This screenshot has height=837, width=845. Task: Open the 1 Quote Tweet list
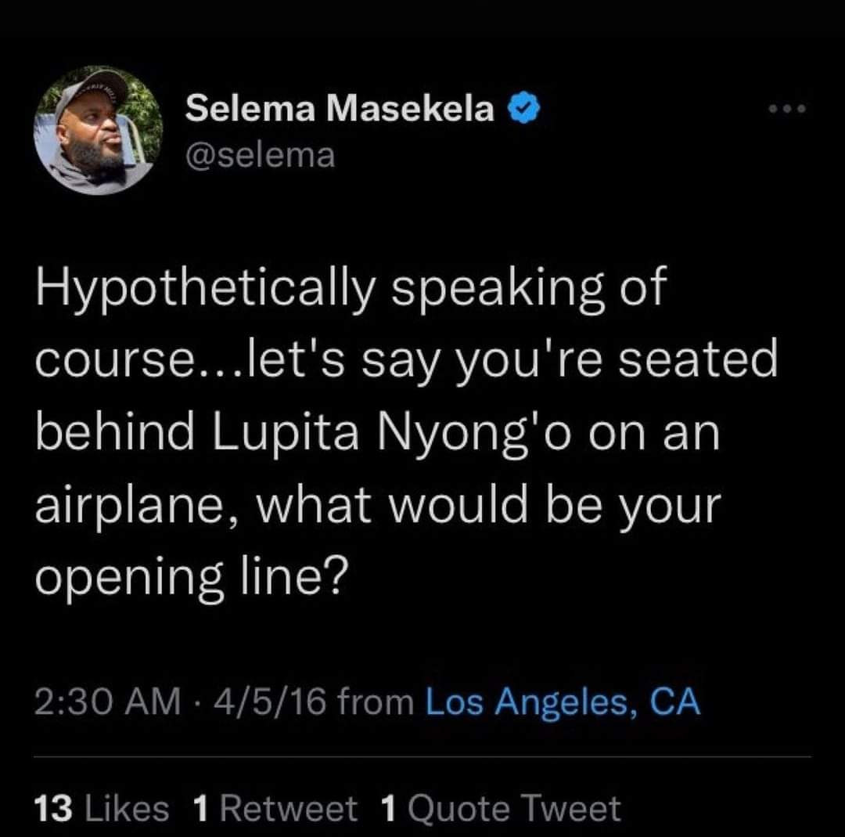(499, 808)
